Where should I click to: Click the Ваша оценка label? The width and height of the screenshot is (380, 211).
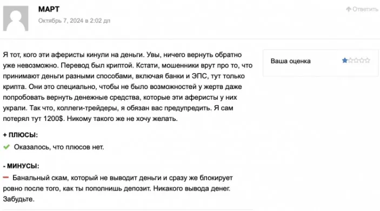click(x=290, y=61)
